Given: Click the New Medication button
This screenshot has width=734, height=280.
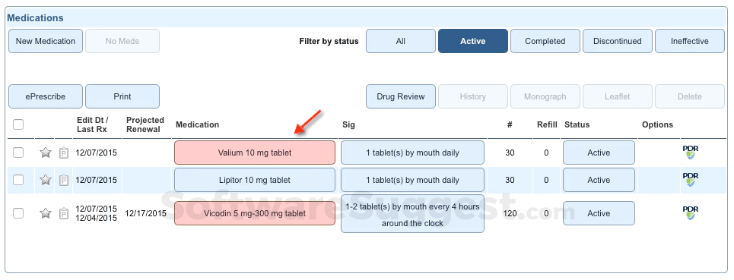Looking at the screenshot, I should tap(46, 41).
